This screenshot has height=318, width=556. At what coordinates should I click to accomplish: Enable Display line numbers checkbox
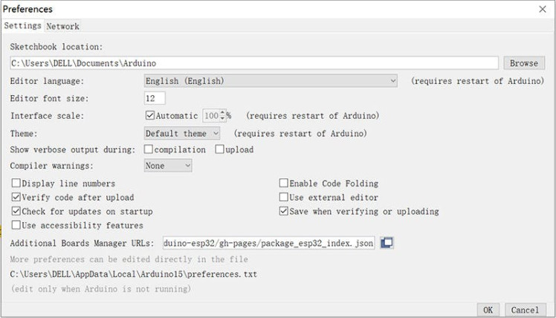pos(16,184)
